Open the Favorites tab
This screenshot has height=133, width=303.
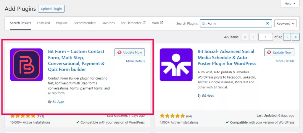[x=108, y=23]
